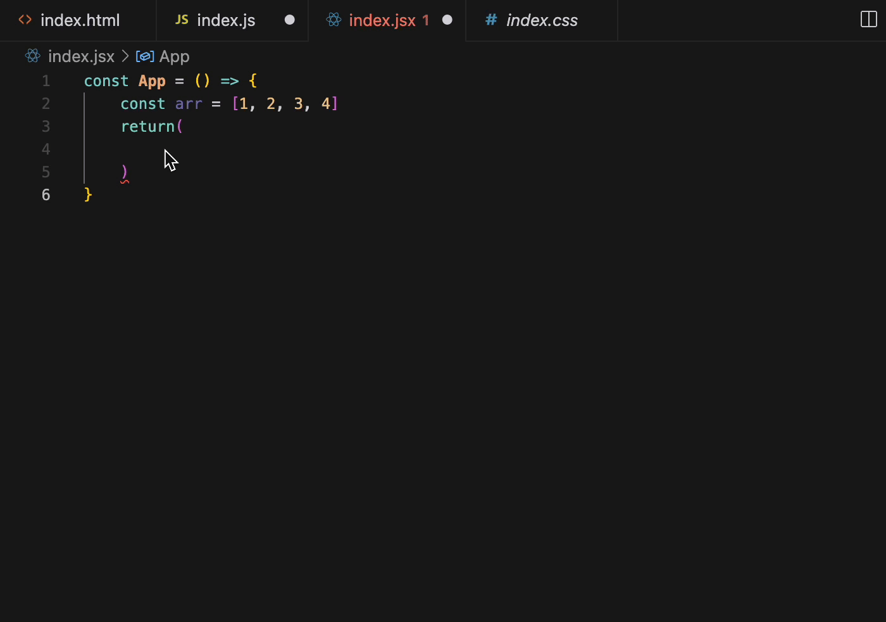Screen dimensions: 886x622
Task: Select the index.jsx editor tab
Action: tap(387, 20)
